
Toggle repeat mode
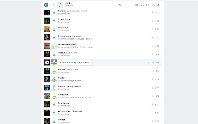142,5
